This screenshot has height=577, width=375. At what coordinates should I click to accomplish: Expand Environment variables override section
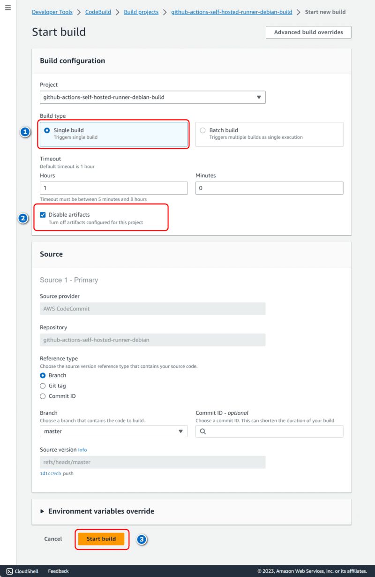coord(101,511)
